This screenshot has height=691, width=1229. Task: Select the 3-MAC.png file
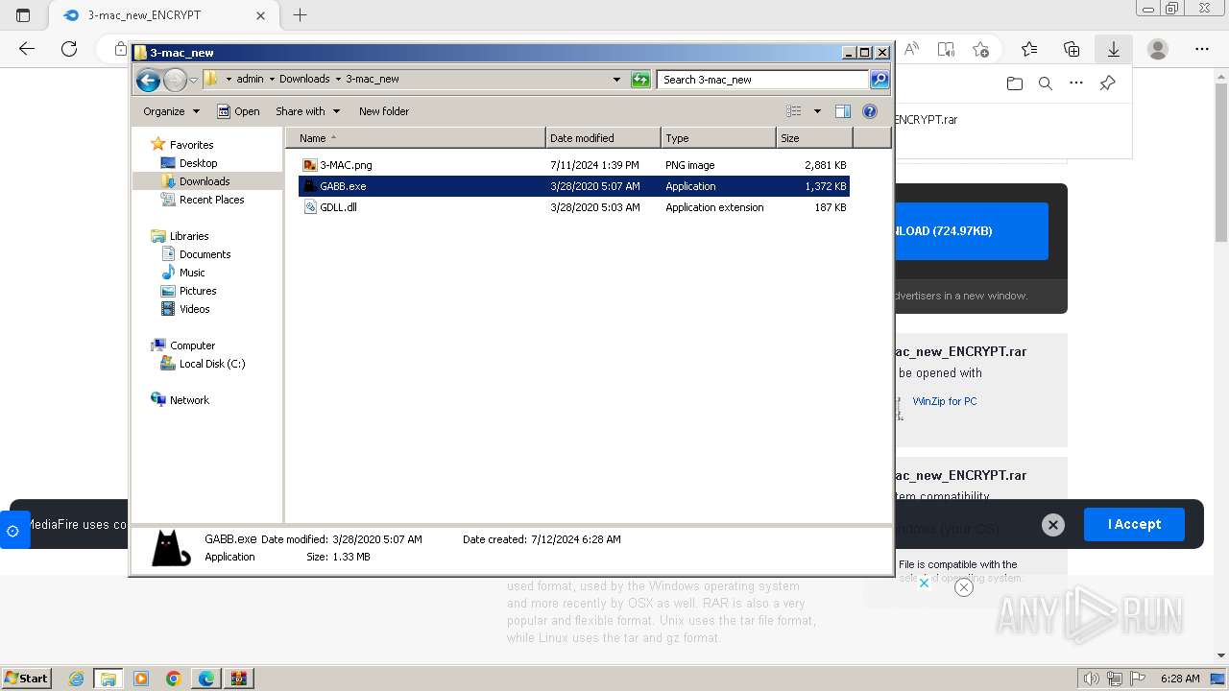coord(574,165)
